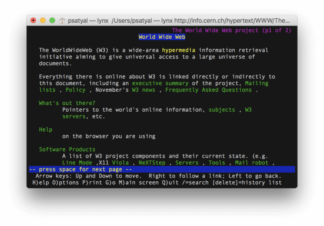Follow the Tools link

pos(217,163)
